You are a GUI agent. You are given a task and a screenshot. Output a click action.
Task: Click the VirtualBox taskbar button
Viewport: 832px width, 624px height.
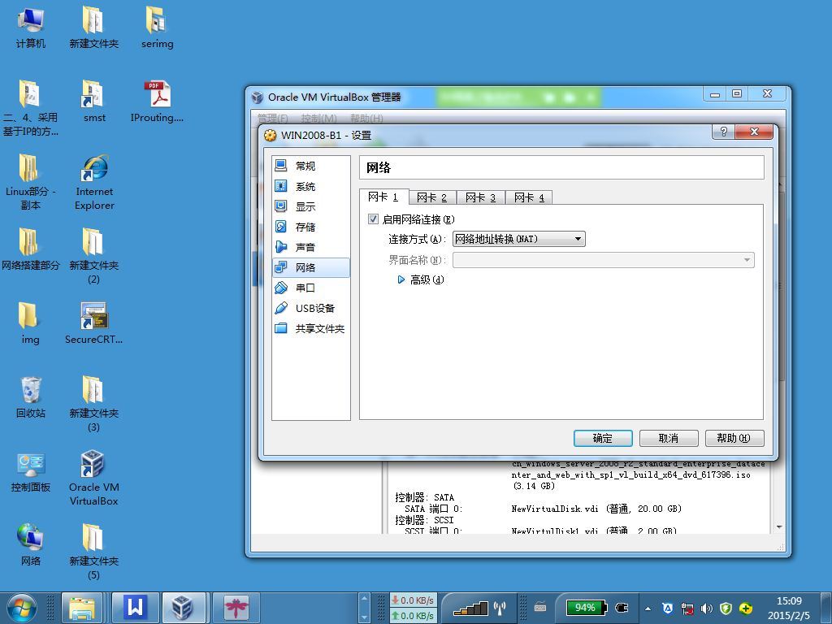184,608
